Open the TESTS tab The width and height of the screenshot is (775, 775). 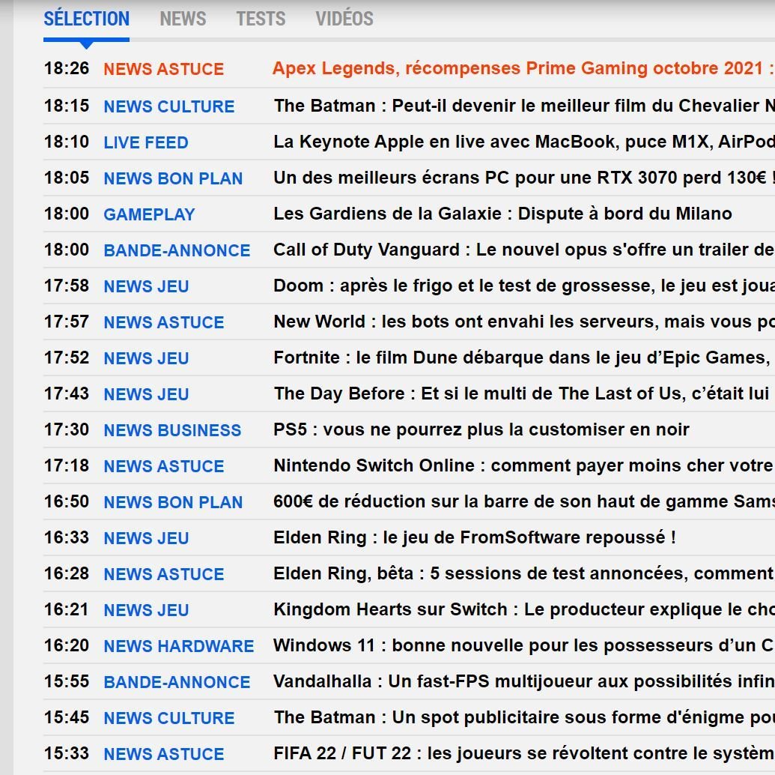point(261,19)
